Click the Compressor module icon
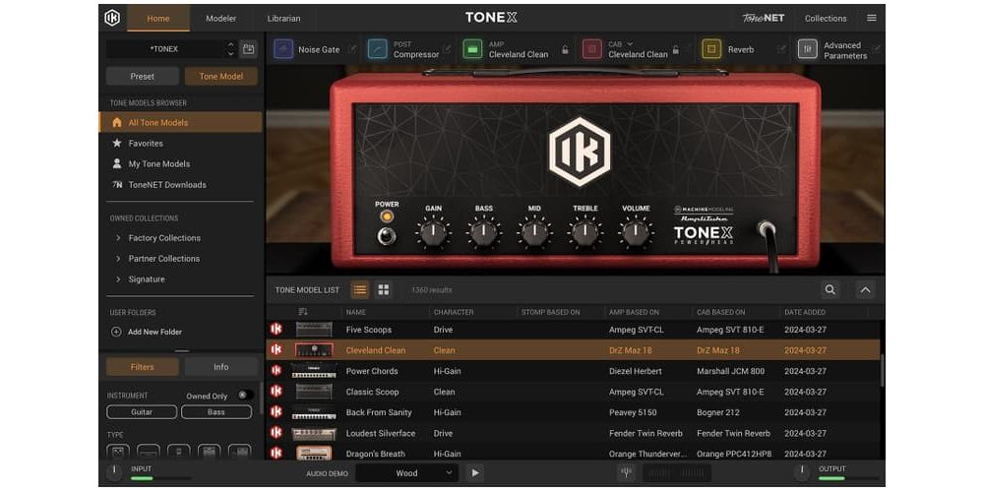 tap(378, 49)
